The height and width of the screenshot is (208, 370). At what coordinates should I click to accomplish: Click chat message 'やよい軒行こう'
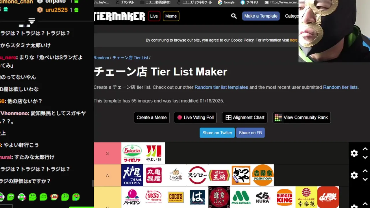[21, 145]
